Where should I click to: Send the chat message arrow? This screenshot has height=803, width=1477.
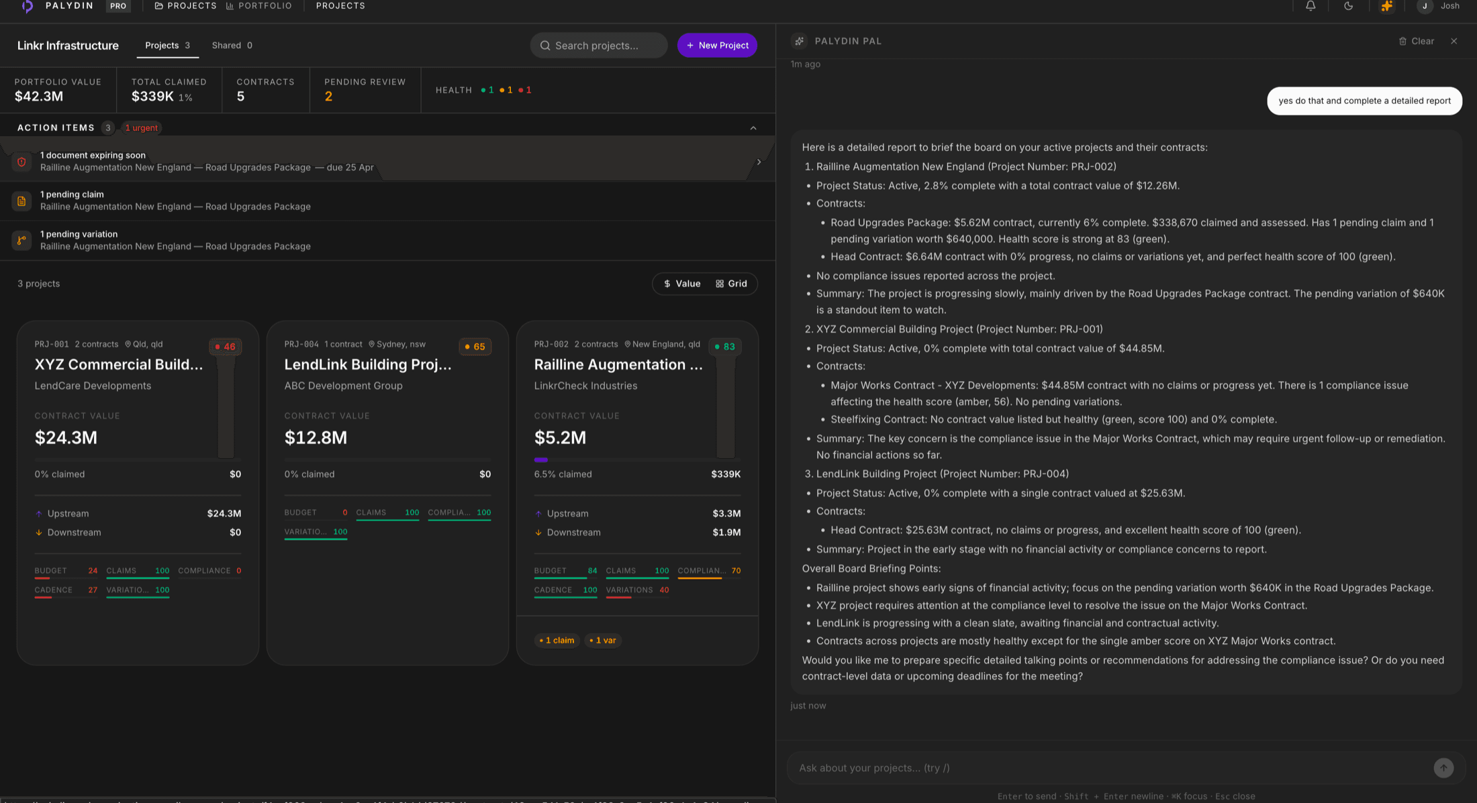(1443, 767)
